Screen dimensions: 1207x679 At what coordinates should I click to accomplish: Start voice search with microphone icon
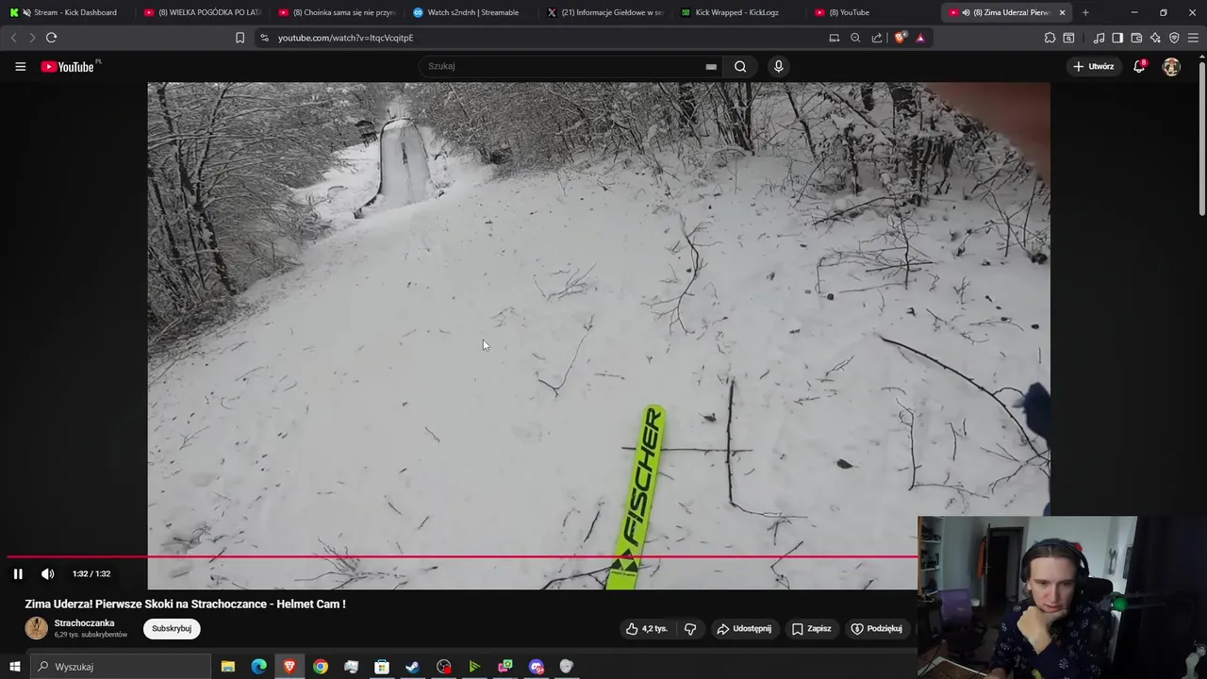click(x=778, y=66)
